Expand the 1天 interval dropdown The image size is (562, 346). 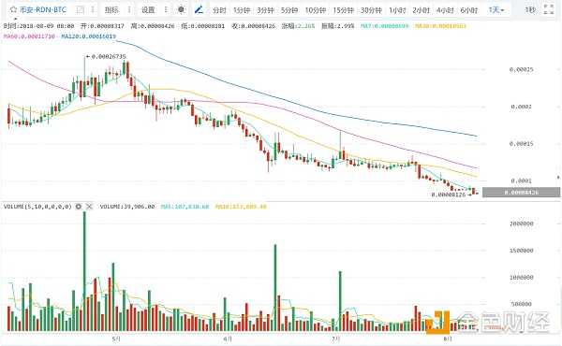(x=496, y=10)
